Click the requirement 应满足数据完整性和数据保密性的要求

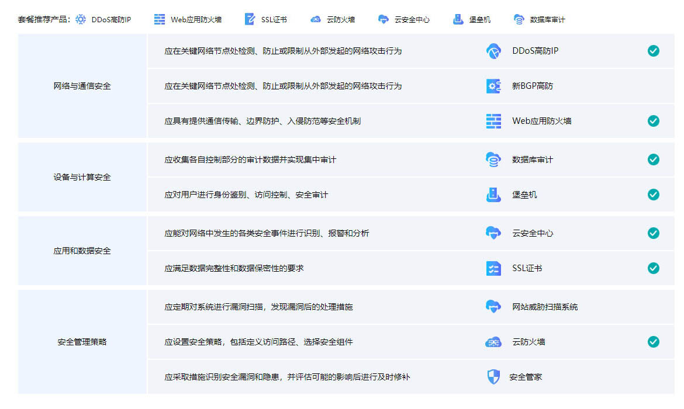click(x=234, y=268)
